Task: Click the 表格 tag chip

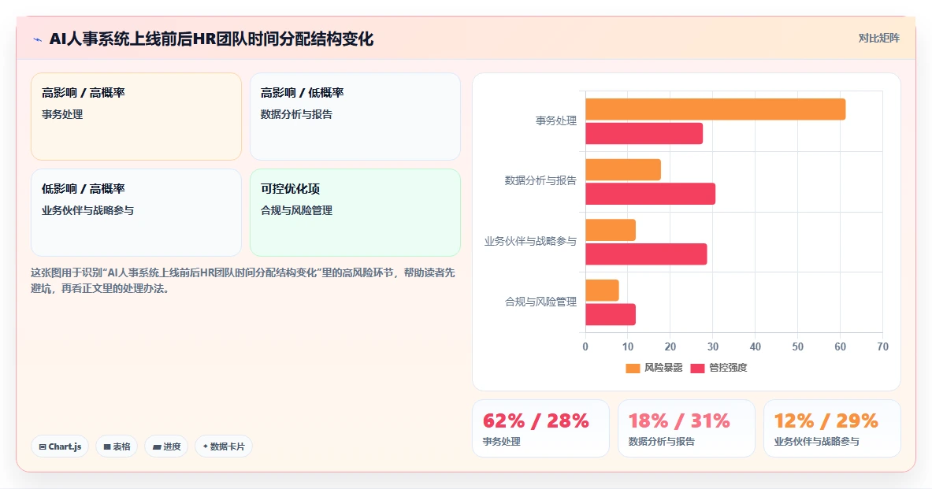Action: [117, 446]
